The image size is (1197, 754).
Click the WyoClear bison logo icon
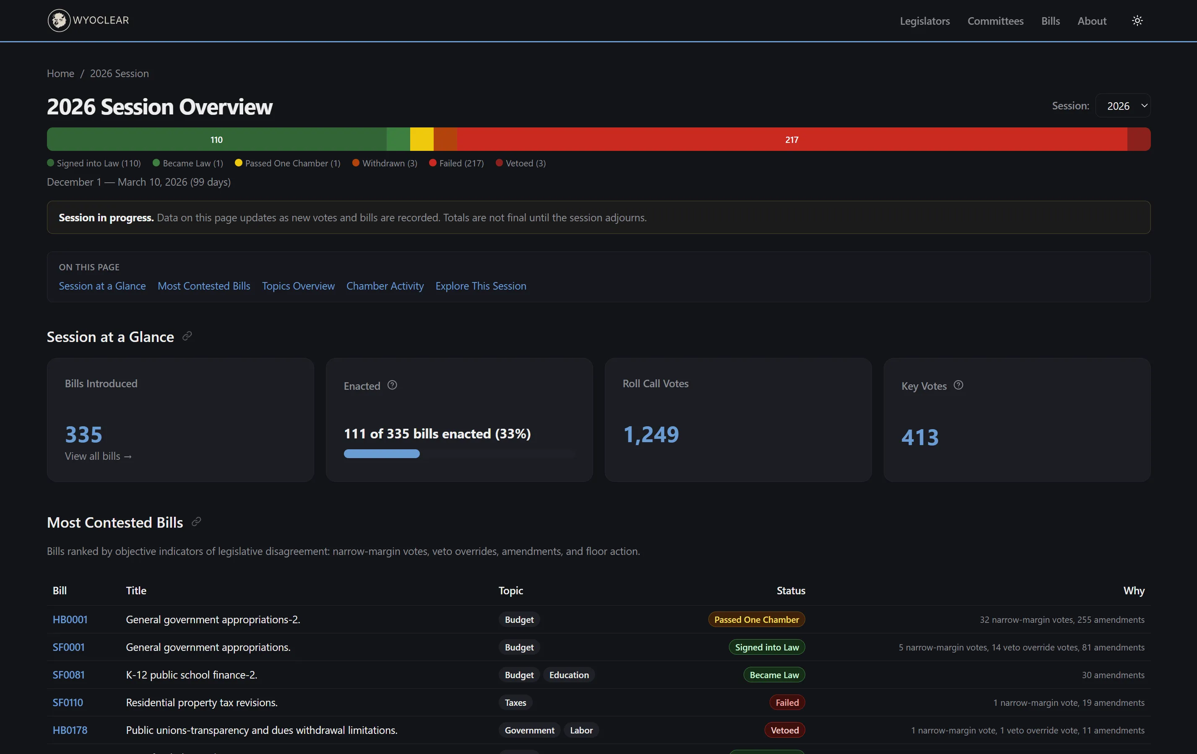click(59, 21)
